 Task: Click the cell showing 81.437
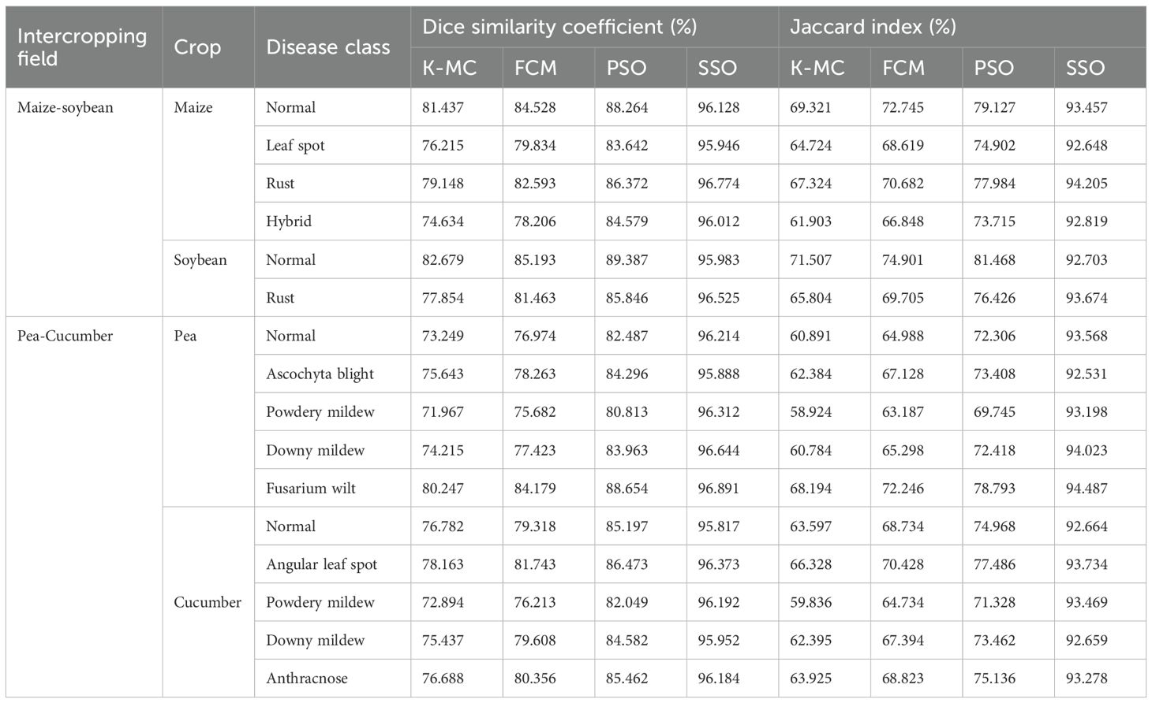pyautogui.click(x=443, y=107)
